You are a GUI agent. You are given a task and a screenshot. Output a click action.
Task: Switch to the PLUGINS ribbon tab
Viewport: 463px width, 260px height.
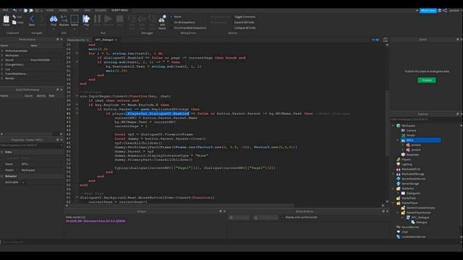point(101,10)
